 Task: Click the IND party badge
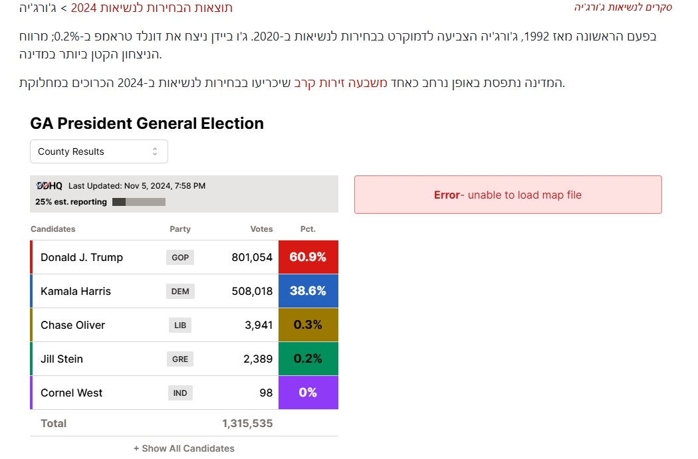[x=179, y=393]
